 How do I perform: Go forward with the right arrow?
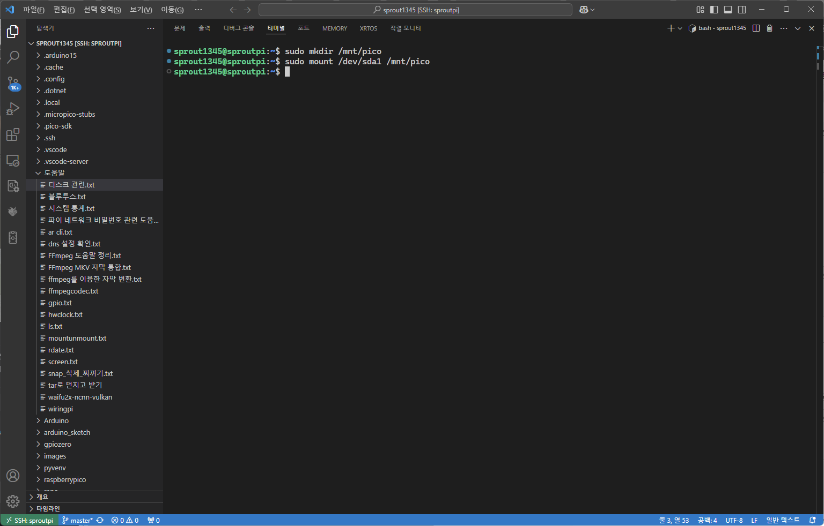(247, 10)
